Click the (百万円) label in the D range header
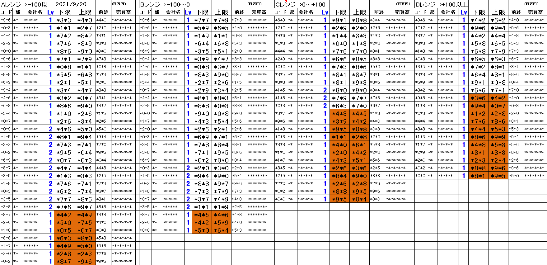Viewport: 547px width, 265px height. [532, 4]
